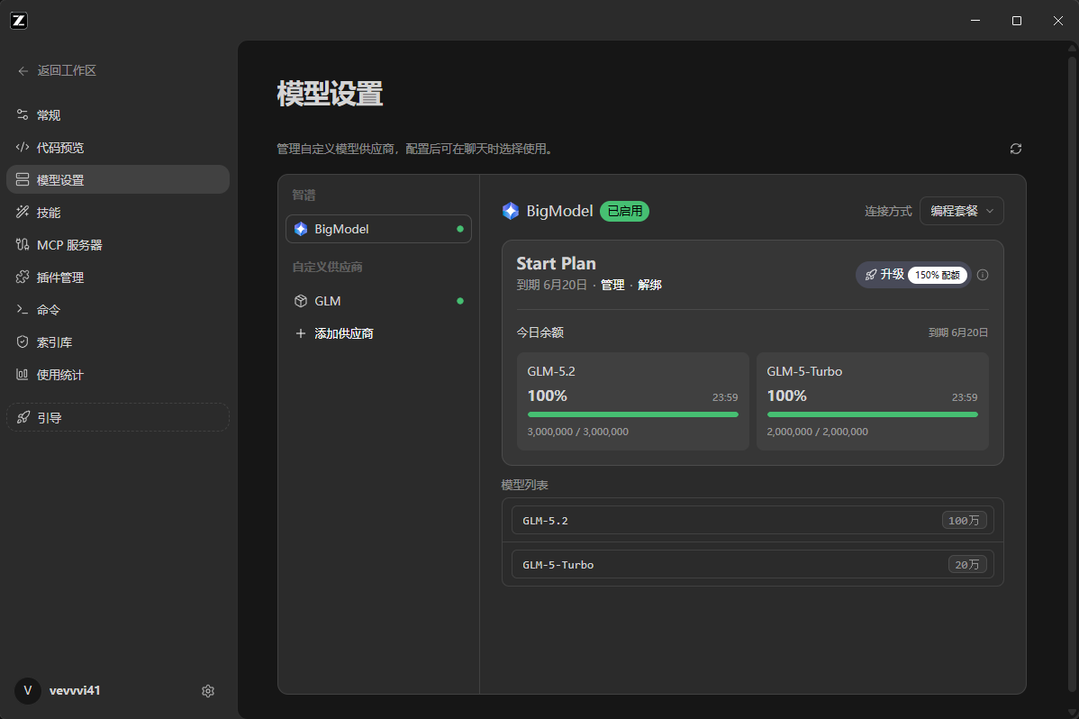
Task: Maximize the application window
Action: tap(1016, 21)
